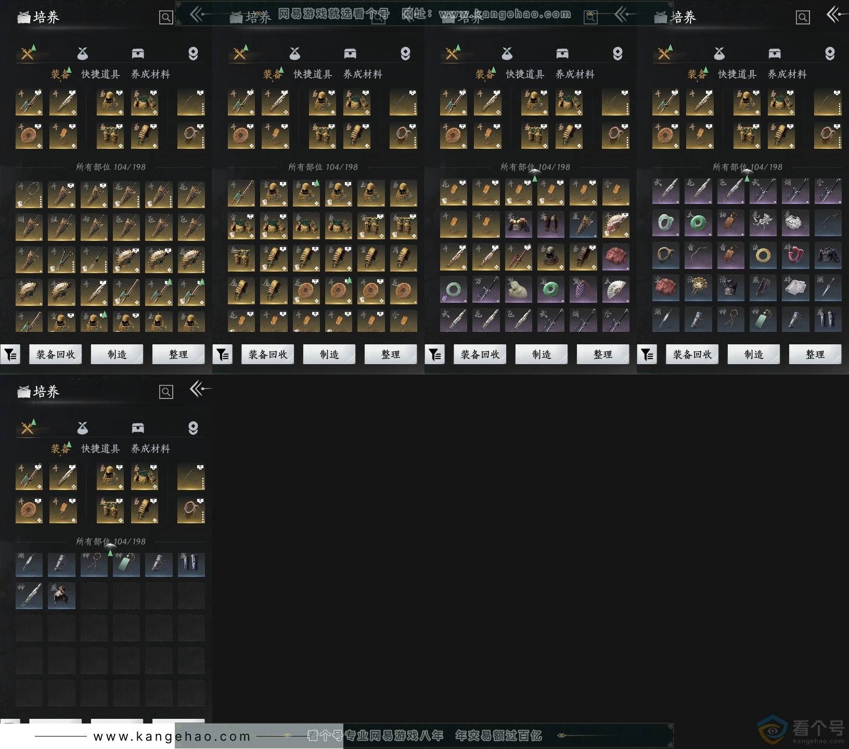This screenshot has height=749, width=849.
Task: Select green jade pendant in bottom panel inventory
Action: 126,565
